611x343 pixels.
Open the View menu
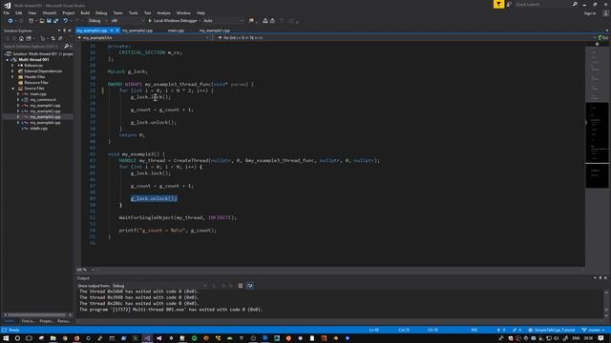[32, 12]
